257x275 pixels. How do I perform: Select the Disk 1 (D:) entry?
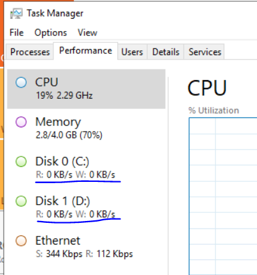[x=86, y=207]
